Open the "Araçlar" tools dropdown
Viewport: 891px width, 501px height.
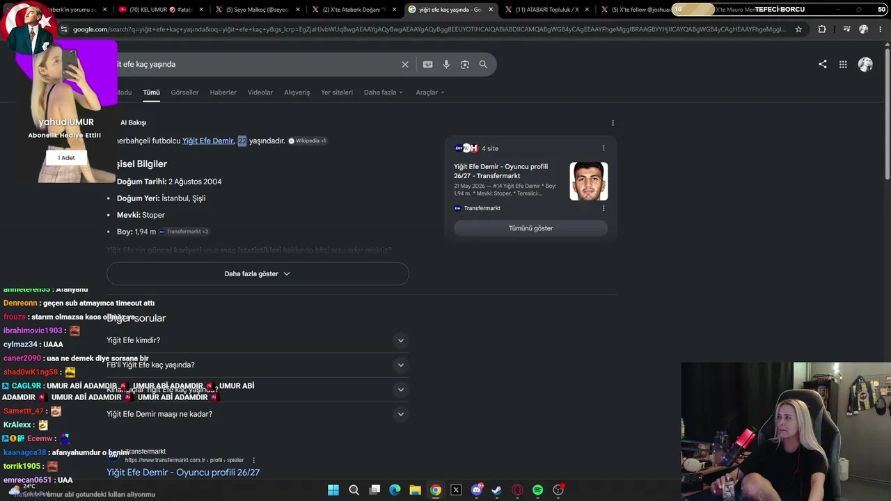click(429, 93)
